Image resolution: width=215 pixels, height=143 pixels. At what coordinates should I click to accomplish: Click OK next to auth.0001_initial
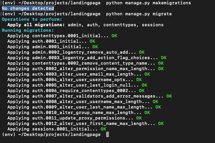(92, 41)
